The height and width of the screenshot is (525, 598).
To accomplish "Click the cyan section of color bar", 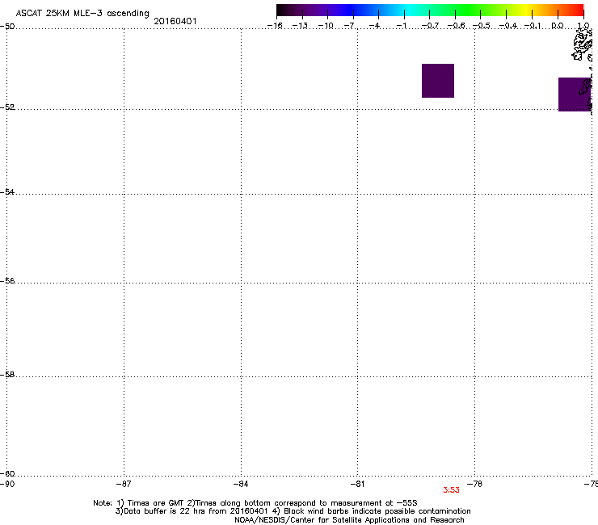I will [x=408, y=10].
